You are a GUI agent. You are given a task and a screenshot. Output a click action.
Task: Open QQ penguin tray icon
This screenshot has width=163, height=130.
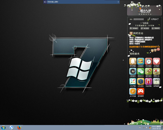pos(150,128)
